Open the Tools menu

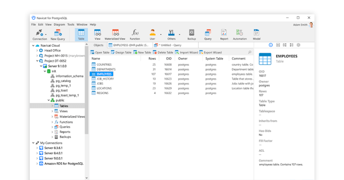[71, 25]
